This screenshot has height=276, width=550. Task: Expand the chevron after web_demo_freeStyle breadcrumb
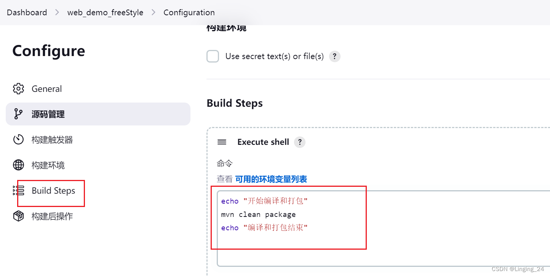153,13
